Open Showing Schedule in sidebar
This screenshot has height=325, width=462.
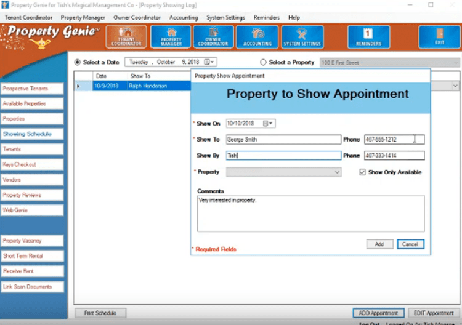(x=32, y=134)
